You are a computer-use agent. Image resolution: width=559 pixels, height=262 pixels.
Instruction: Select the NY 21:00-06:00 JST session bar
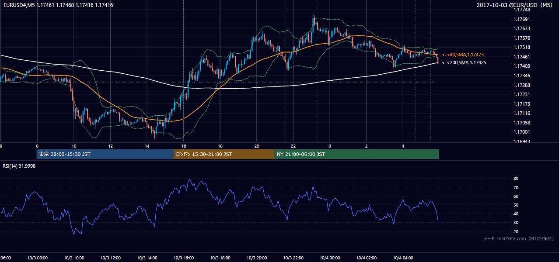click(x=356, y=154)
